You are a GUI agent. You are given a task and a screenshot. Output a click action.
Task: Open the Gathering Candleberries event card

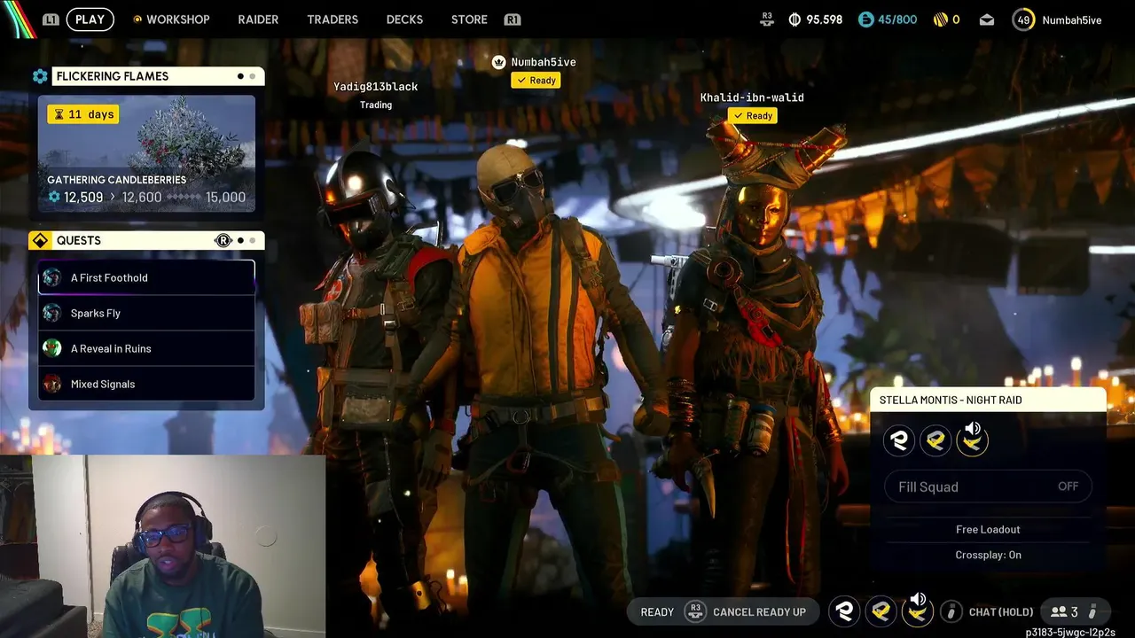tap(146, 154)
